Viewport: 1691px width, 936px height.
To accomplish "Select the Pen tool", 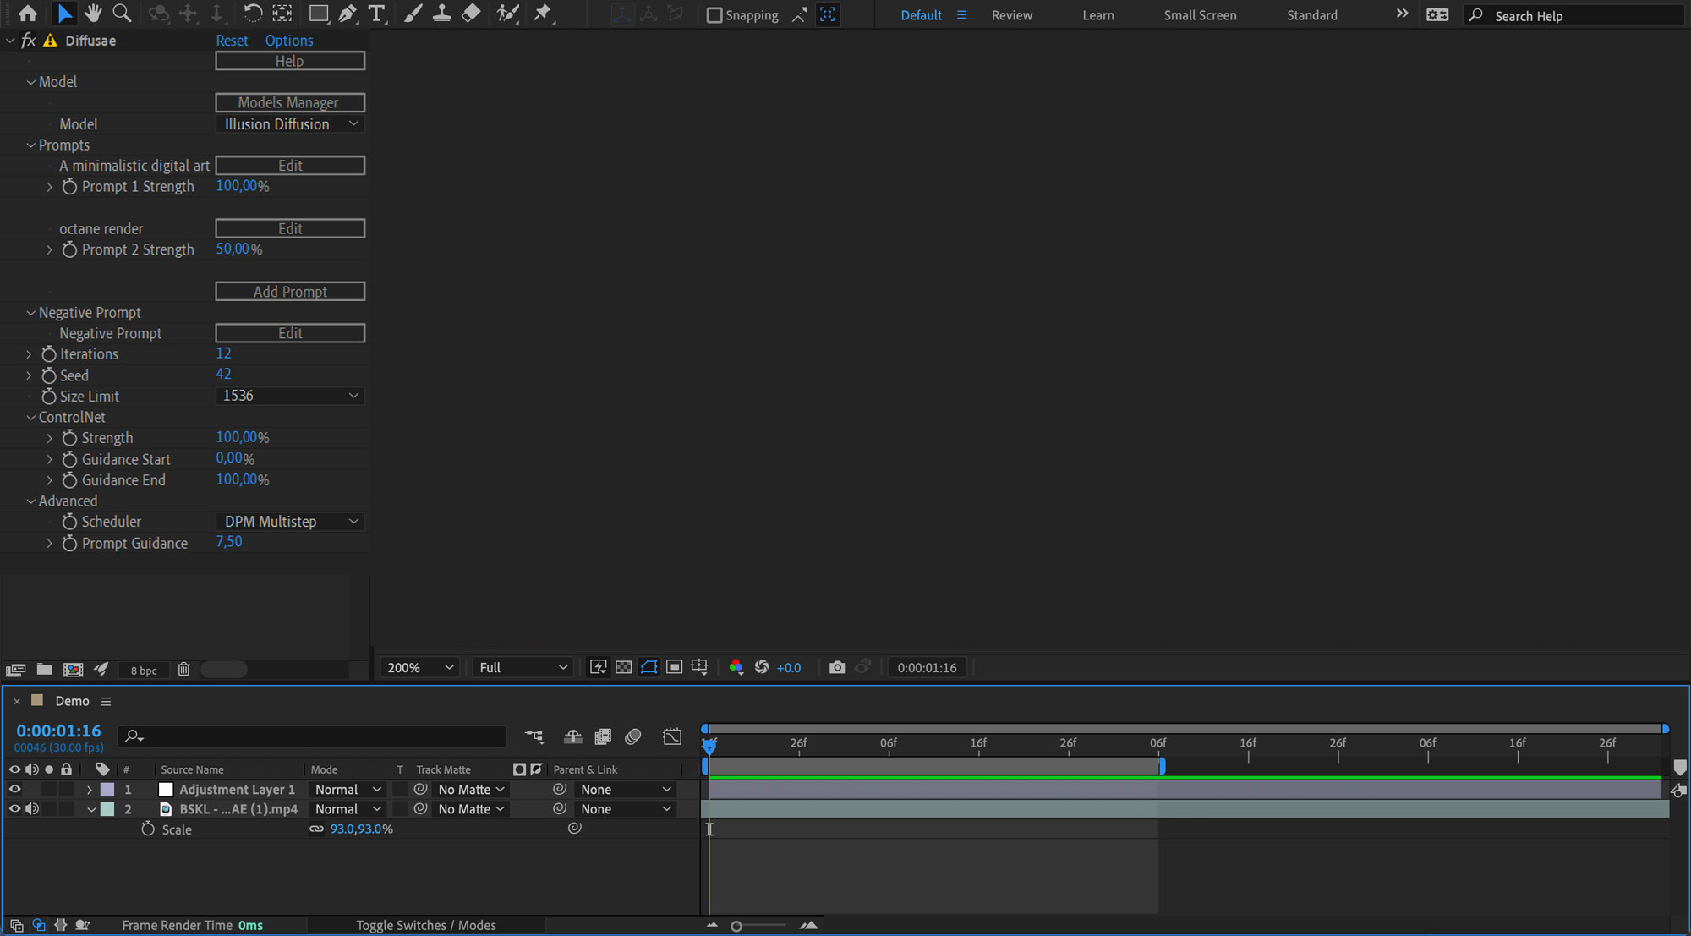I will pyautogui.click(x=348, y=14).
